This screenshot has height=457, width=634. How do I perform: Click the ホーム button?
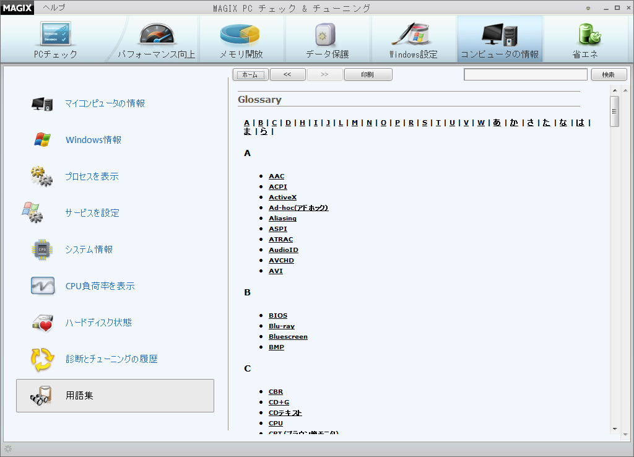point(250,74)
